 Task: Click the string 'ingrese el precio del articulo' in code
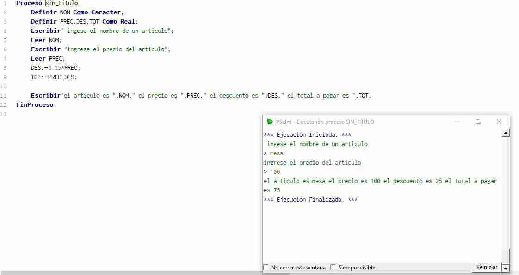[x=116, y=49]
